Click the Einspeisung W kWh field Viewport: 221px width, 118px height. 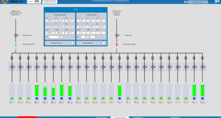coord(56,37)
